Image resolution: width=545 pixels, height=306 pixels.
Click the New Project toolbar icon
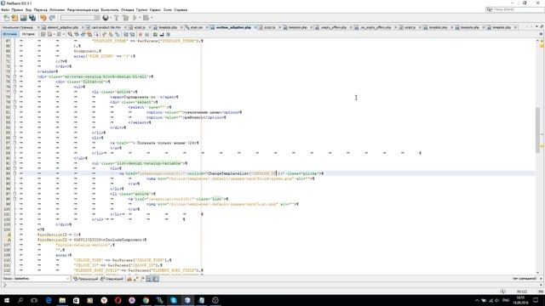14,18
